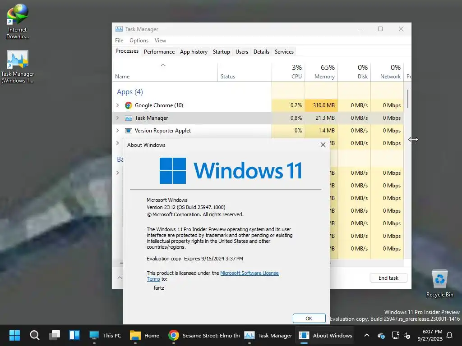Sort processes by Network column header
Screen dimensions: 462x346
387,72
